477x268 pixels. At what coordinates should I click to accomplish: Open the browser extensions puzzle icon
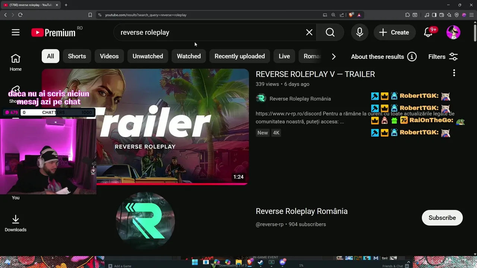(407, 15)
